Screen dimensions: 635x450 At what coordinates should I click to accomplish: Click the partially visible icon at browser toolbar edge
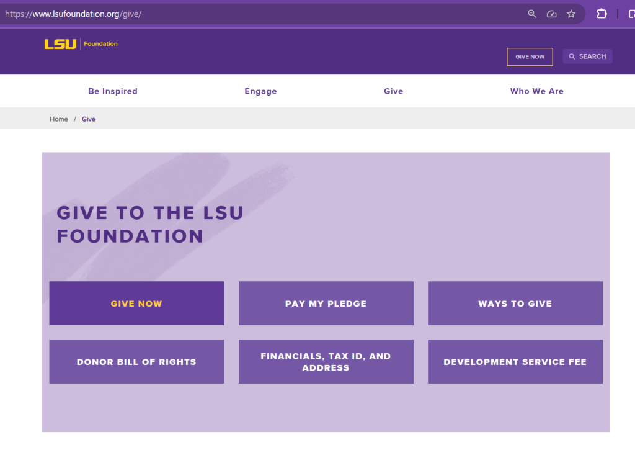coord(631,14)
